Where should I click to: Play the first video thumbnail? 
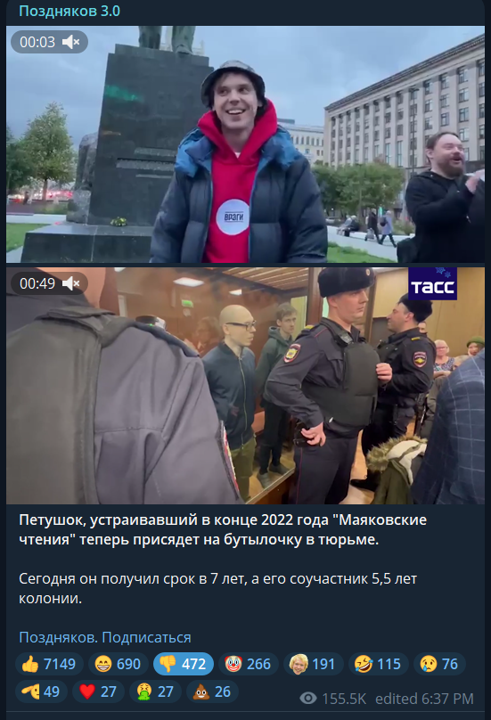245,144
